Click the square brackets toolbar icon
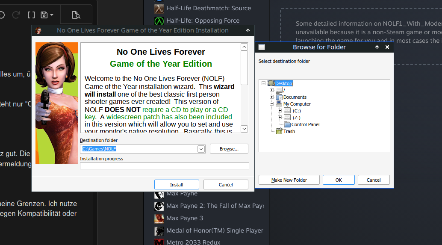This screenshot has height=245, width=442. coord(31,15)
